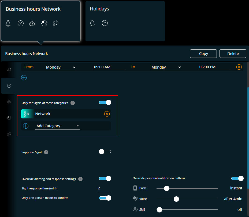The width and height of the screenshot is (249, 217).
Task: Click the 09:00 AM start time field
Action: [x=109, y=67]
